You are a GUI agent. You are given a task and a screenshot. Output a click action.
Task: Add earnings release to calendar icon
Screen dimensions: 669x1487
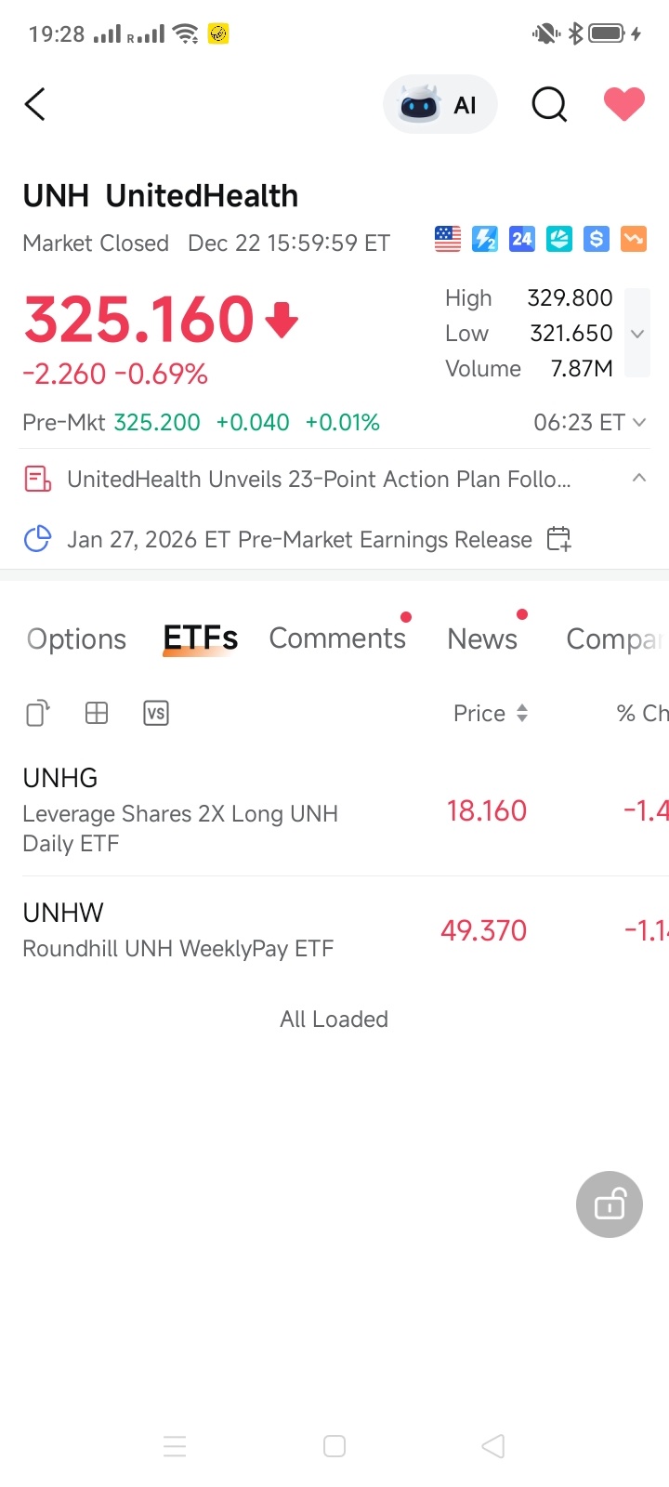coord(558,539)
